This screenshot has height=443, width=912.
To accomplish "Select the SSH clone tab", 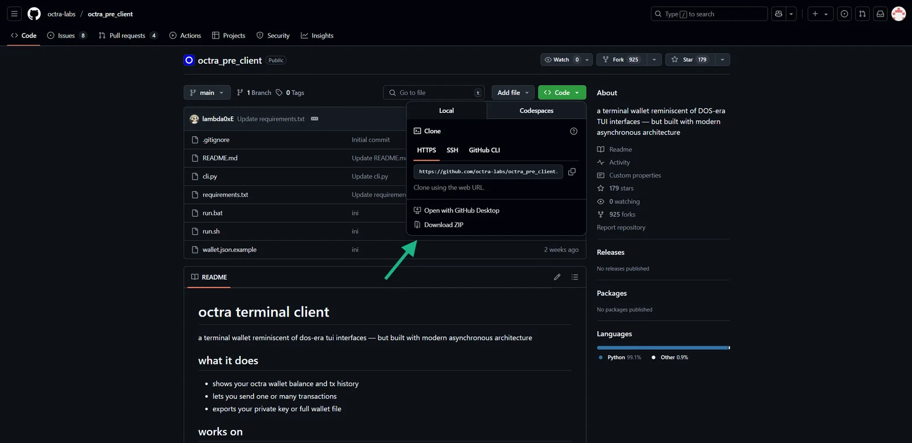I will 453,150.
